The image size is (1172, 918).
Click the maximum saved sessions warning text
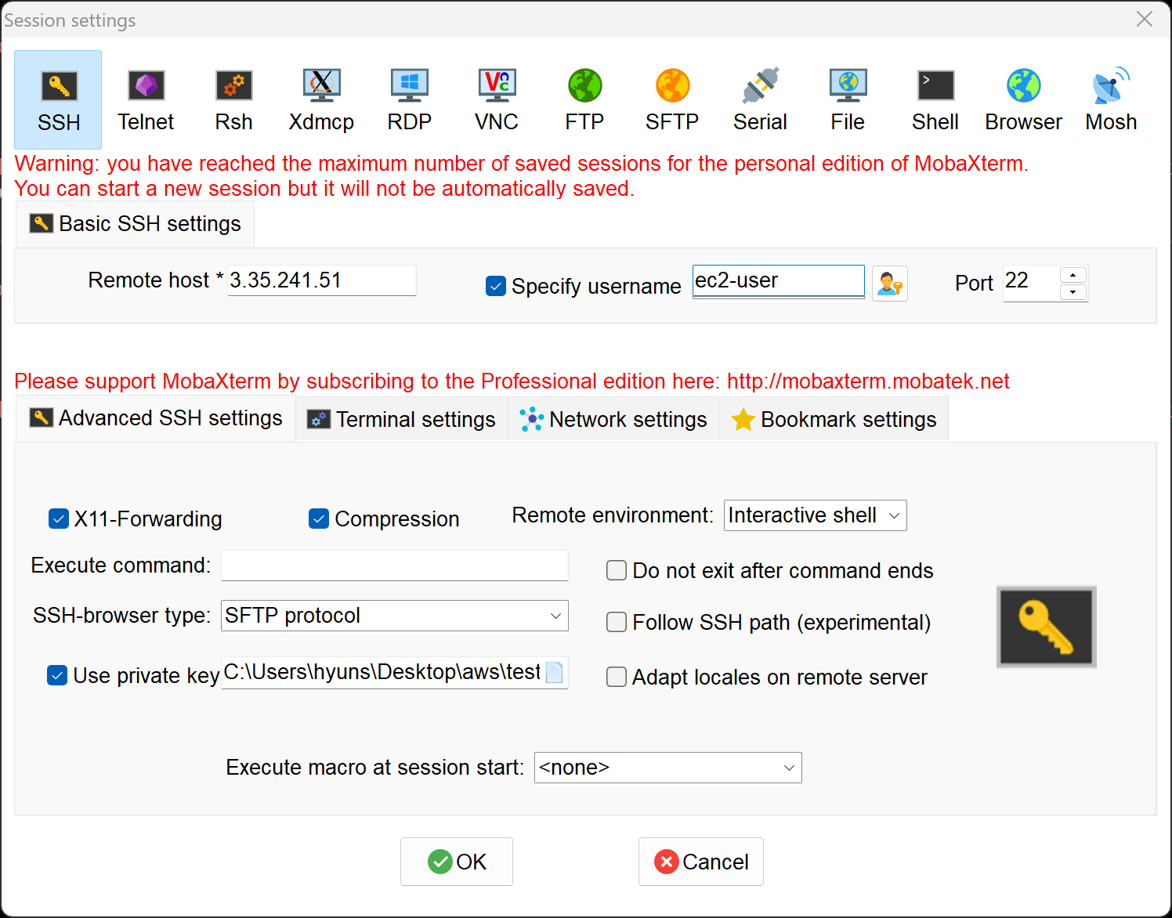point(521,176)
